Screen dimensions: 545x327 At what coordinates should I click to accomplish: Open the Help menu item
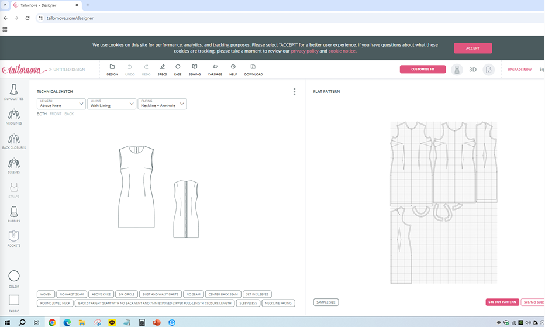(x=233, y=70)
